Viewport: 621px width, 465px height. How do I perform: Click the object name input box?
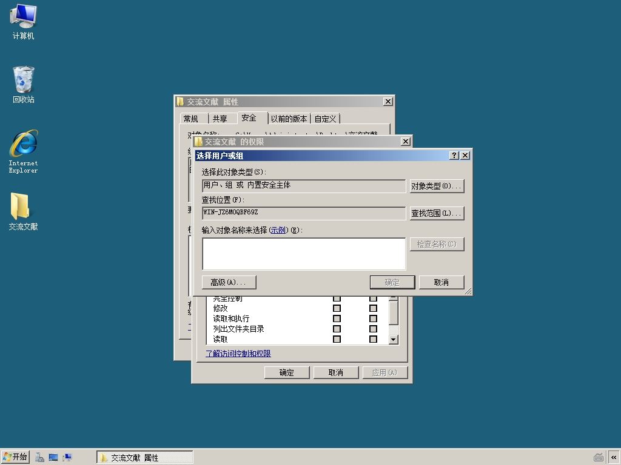(304, 254)
